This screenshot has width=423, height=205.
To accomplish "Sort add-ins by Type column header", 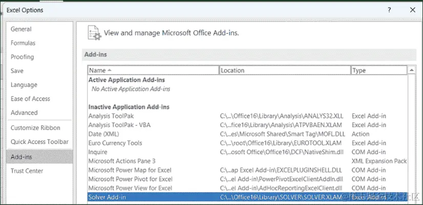I will [x=379, y=71].
